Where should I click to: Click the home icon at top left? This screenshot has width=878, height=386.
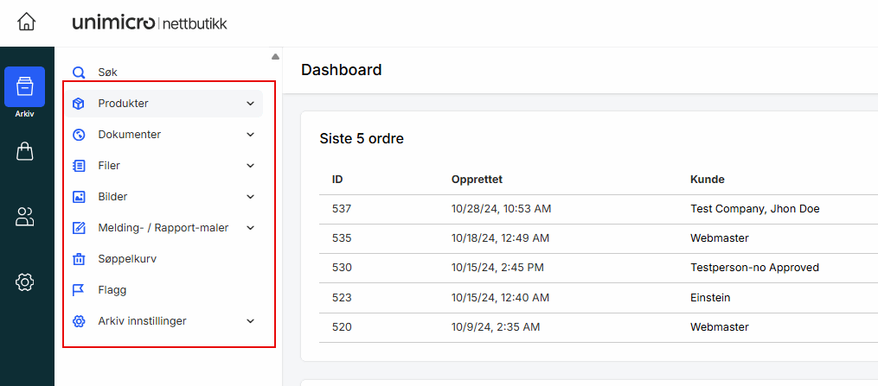click(x=27, y=22)
